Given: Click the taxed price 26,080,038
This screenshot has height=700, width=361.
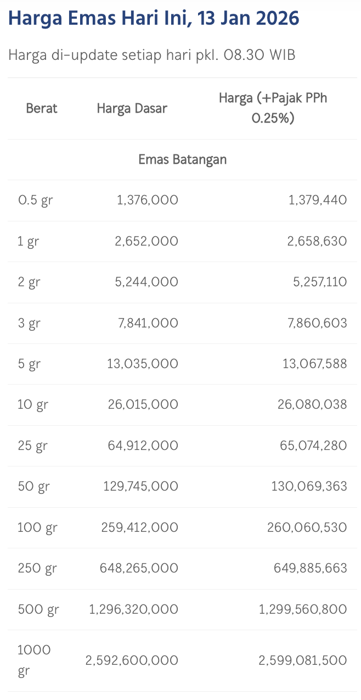Looking at the screenshot, I should [x=313, y=405].
